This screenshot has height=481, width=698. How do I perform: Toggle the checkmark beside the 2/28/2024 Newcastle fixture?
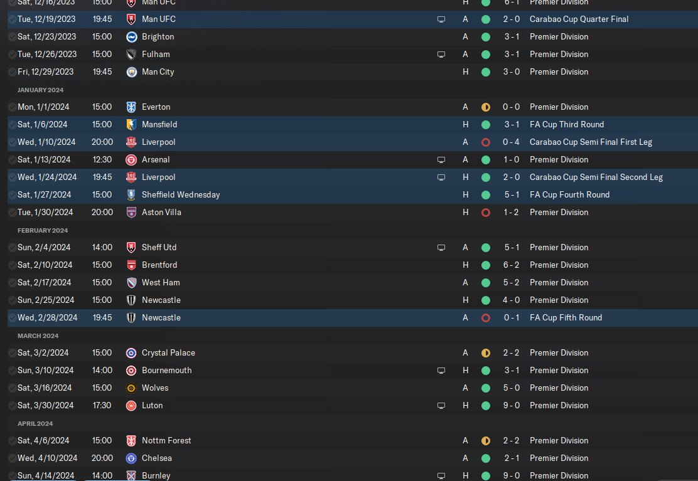tap(13, 317)
